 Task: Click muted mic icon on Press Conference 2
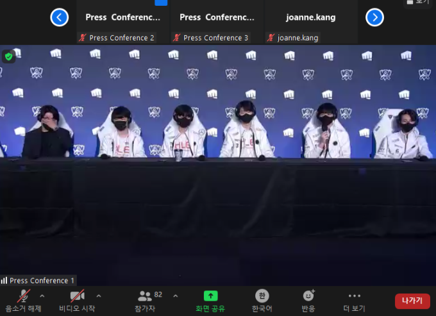point(83,38)
